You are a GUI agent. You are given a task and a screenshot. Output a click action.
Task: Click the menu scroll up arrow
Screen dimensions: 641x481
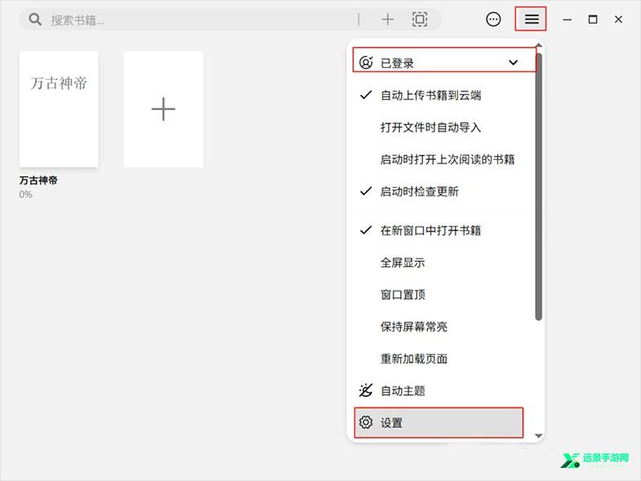538,45
